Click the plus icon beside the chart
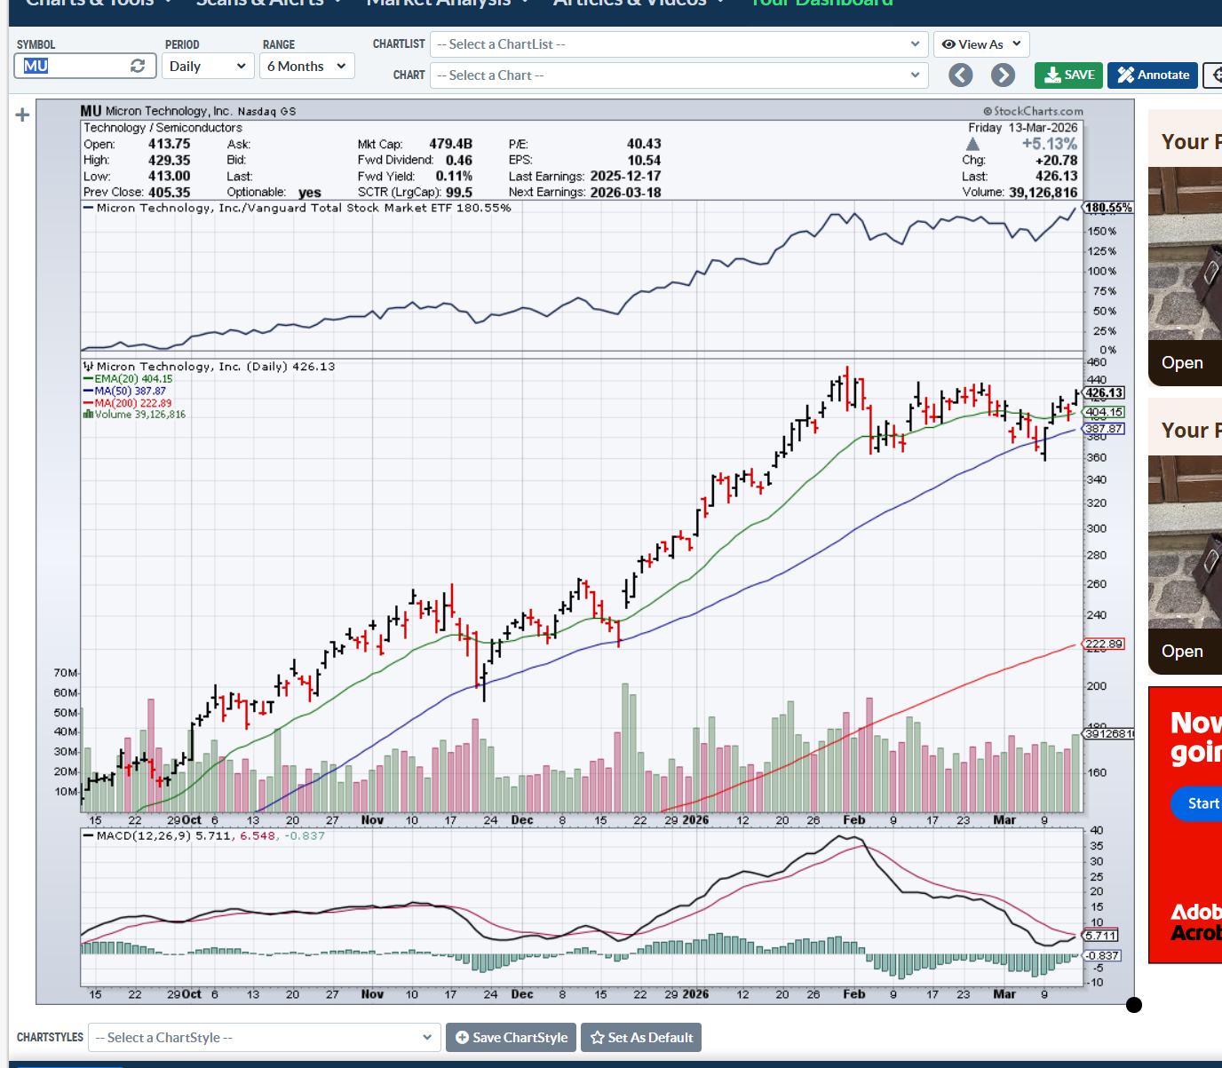 click(x=22, y=115)
